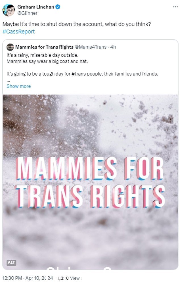
Task: Click the ALT image description badge
Action: (x=11, y=263)
